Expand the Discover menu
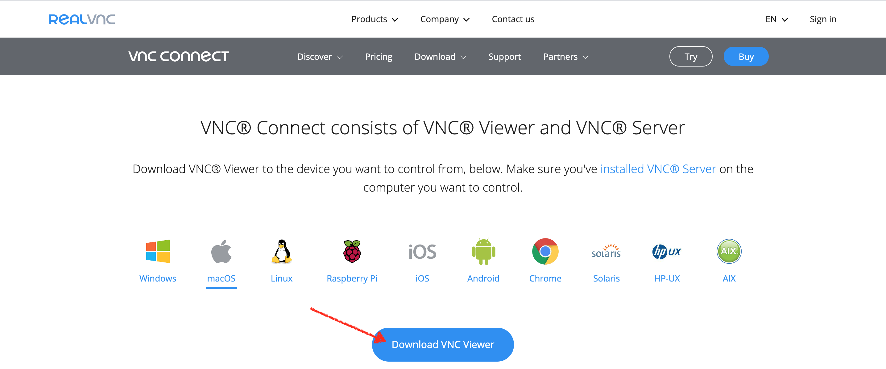 click(320, 57)
